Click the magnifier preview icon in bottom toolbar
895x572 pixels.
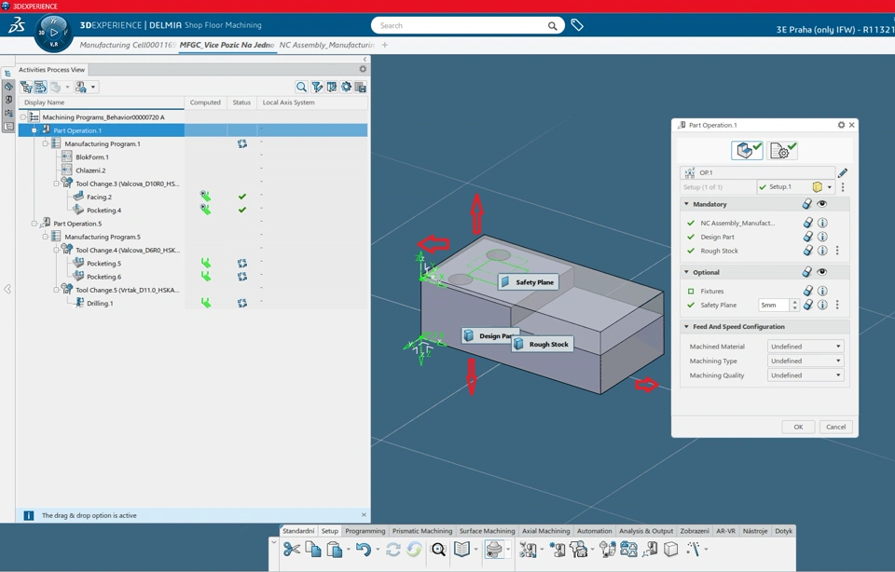(438, 550)
